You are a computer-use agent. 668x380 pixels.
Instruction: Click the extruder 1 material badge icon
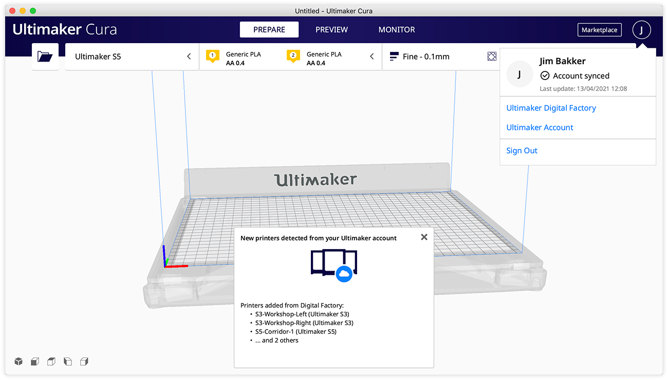pos(212,56)
